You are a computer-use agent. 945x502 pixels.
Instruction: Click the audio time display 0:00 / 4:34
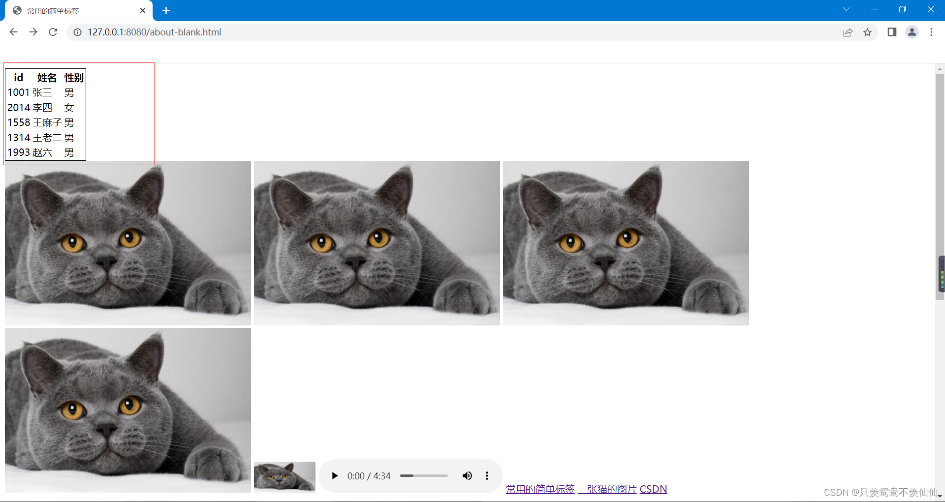pyautogui.click(x=369, y=476)
